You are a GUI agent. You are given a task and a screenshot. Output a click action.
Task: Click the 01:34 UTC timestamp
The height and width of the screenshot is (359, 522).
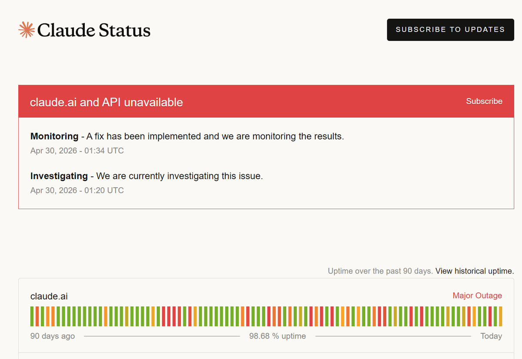point(77,151)
